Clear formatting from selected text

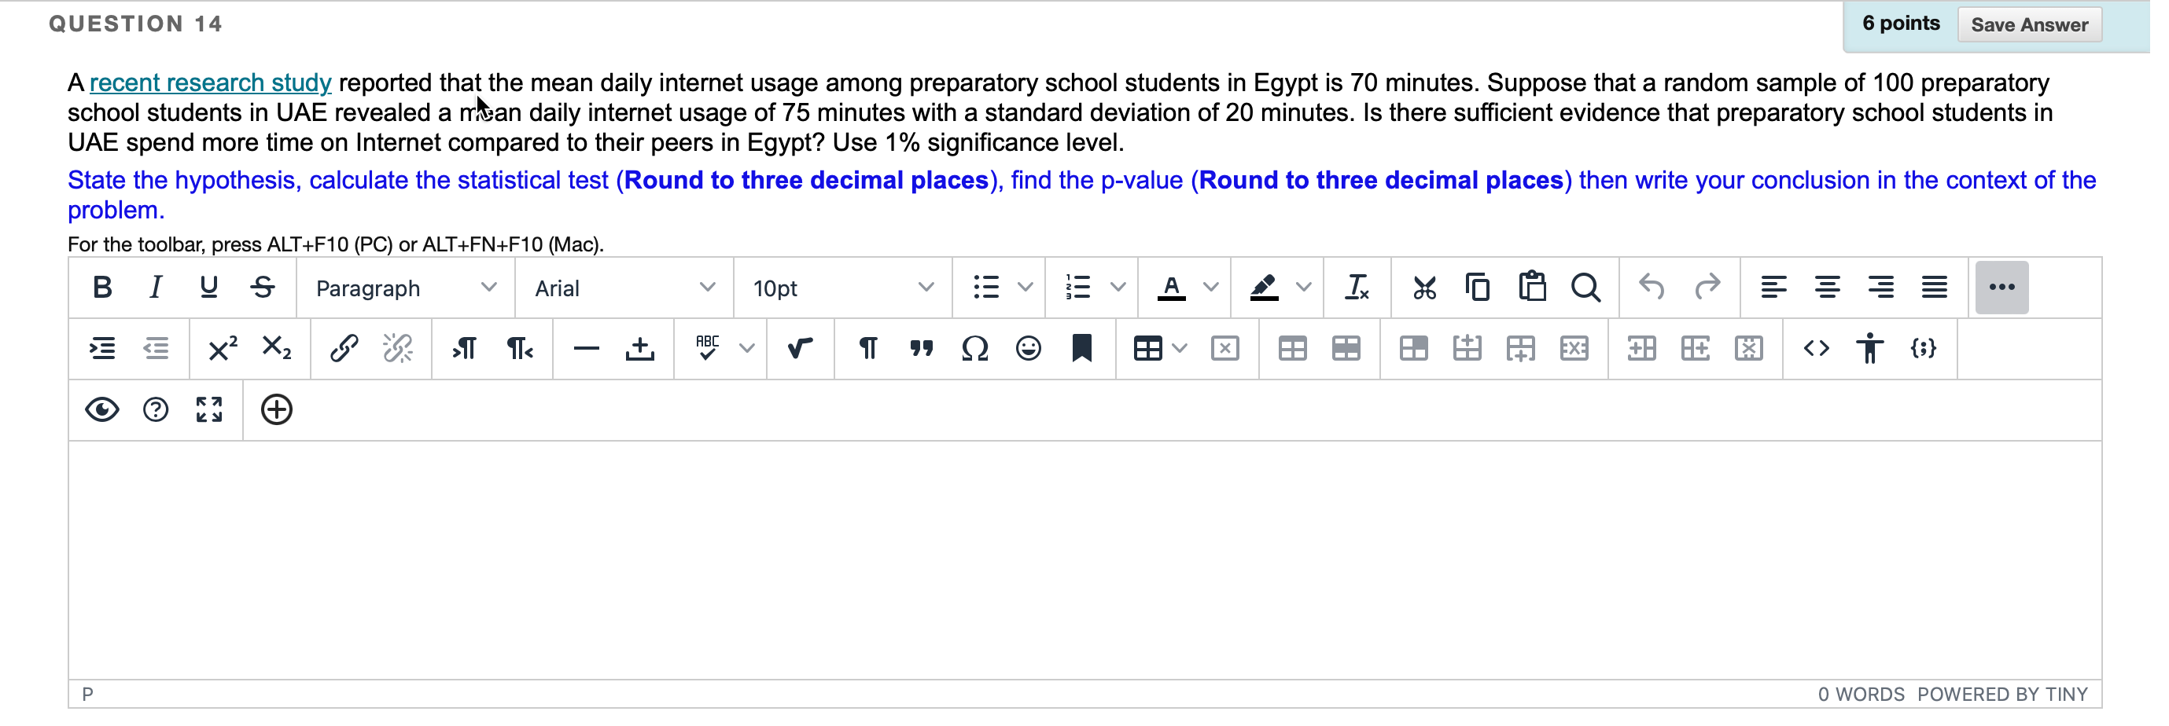point(1357,288)
